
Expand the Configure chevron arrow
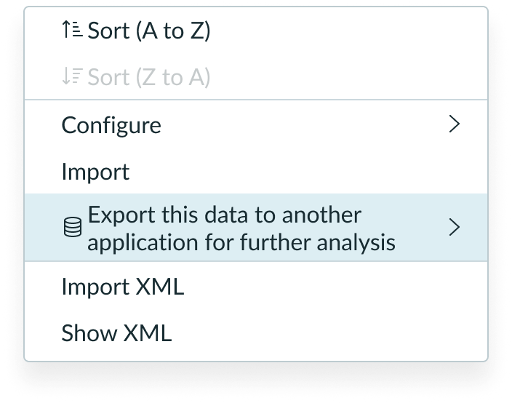pos(455,124)
